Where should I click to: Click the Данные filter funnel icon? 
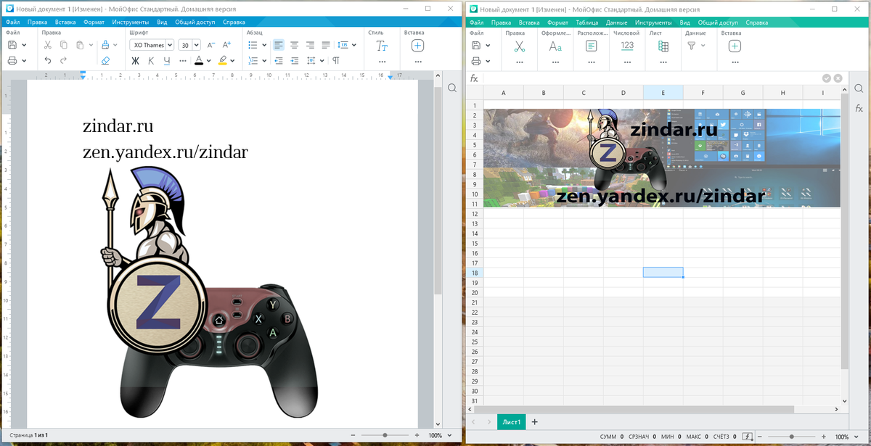point(692,46)
